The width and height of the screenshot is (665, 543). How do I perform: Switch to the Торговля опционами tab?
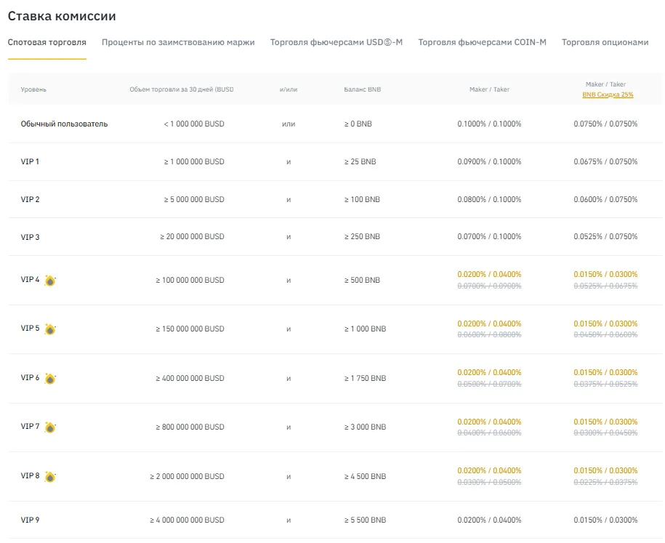(x=603, y=42)
